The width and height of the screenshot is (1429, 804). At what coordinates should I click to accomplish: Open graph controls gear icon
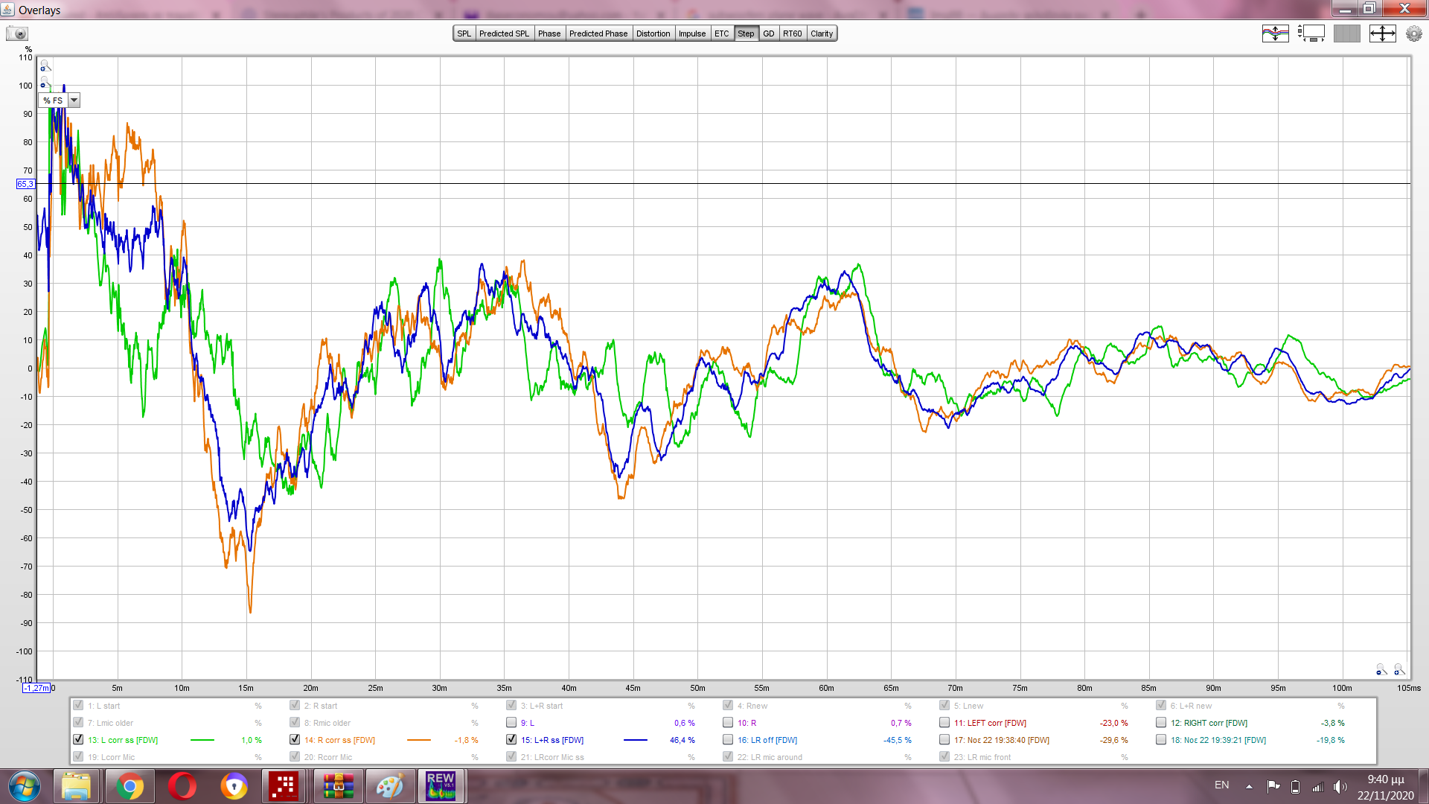1413,33
